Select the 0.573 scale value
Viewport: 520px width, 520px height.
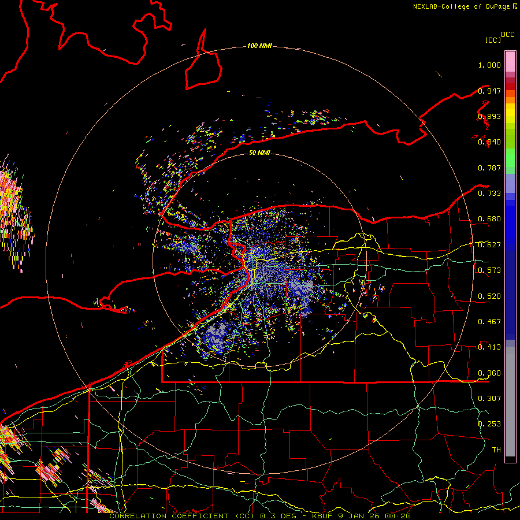point(489,270)
